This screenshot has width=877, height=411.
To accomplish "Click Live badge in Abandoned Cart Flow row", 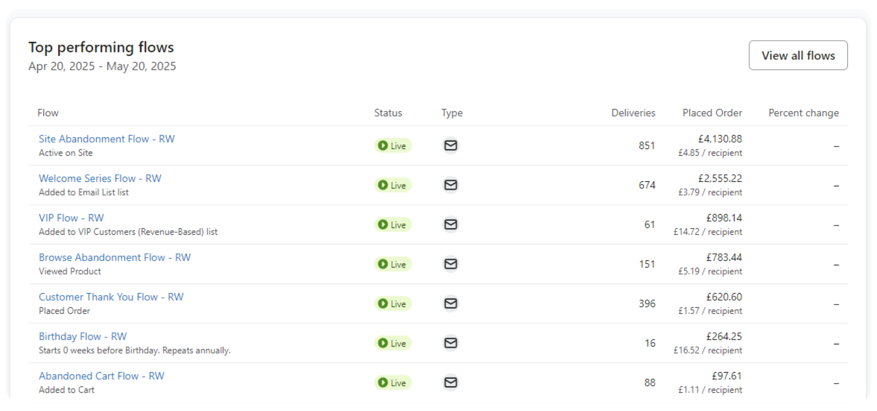I will click(x=393, y=383).
